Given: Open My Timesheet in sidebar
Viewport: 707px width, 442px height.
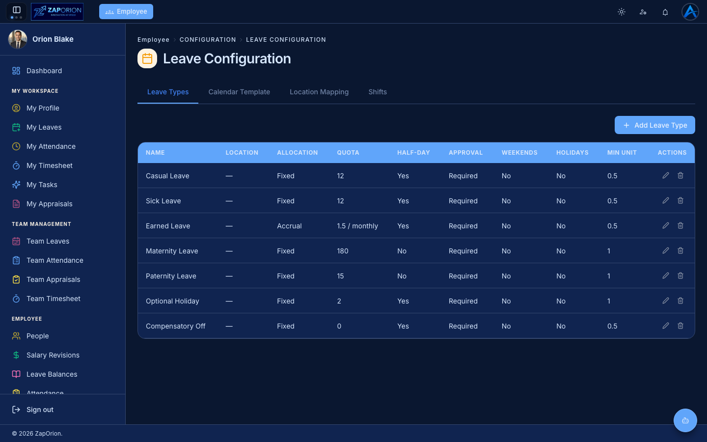Looking at the screenshot, I should 63,166.
